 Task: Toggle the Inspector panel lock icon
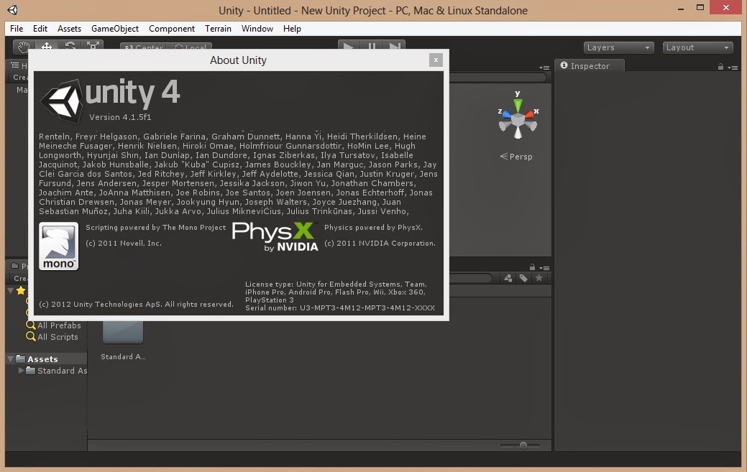click(720, 67)
